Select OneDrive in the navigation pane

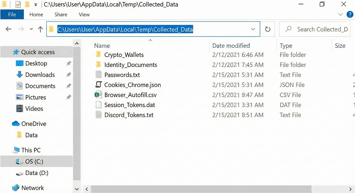coord(34,124)
